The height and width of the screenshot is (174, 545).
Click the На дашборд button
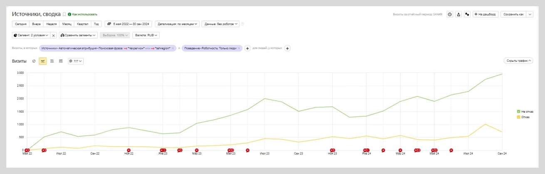[485, 14]
